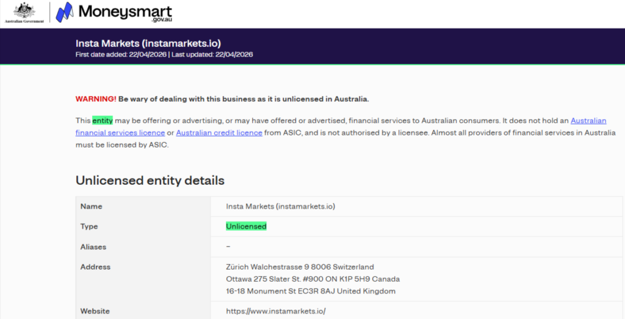Click the Last updated 22/04/2026 text

pos(212,54)
